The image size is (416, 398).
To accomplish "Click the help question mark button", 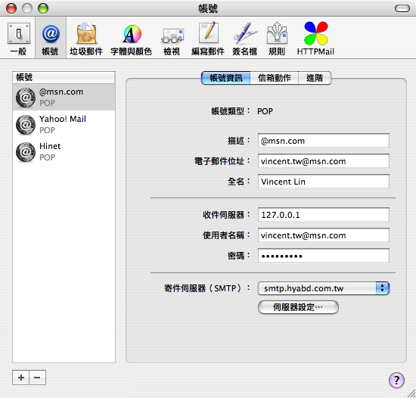I will pos(396,380).
